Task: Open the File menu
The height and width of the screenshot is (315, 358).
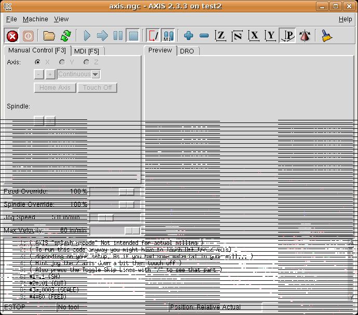Action: point(11,19)
